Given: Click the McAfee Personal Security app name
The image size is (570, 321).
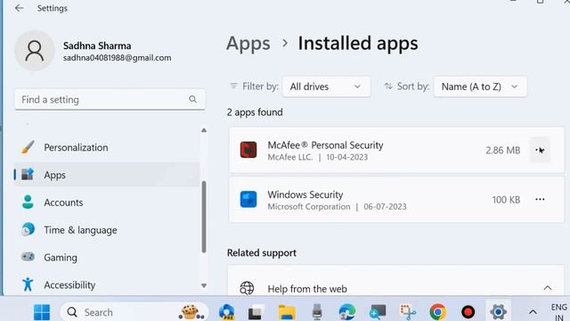Looking at the screenshot, I should coord(325,145).
